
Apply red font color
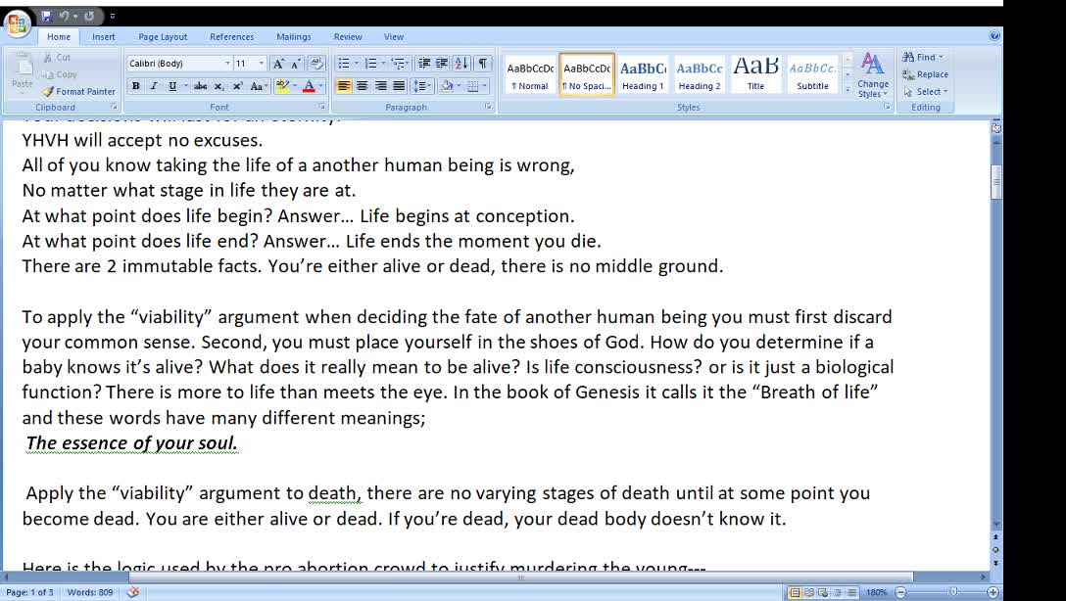click(x=309, y=86)
